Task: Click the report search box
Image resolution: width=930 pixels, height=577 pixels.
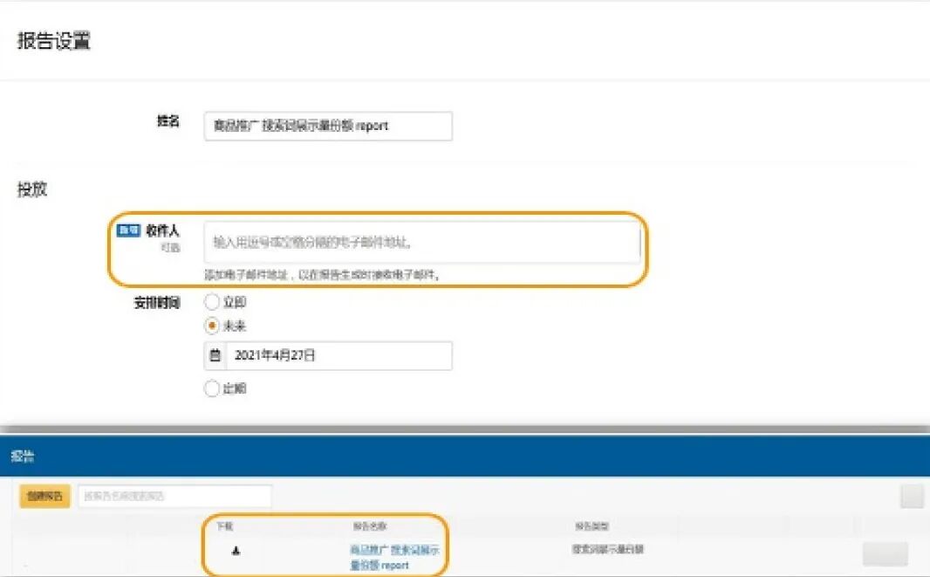Action: point(174,496)
